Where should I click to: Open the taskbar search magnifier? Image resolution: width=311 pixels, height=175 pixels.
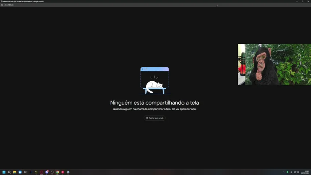pyautogui.click(x=9, y=172)
